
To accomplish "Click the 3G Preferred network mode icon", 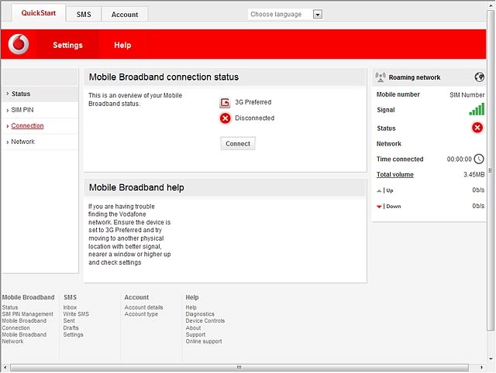I will (225, 102).
